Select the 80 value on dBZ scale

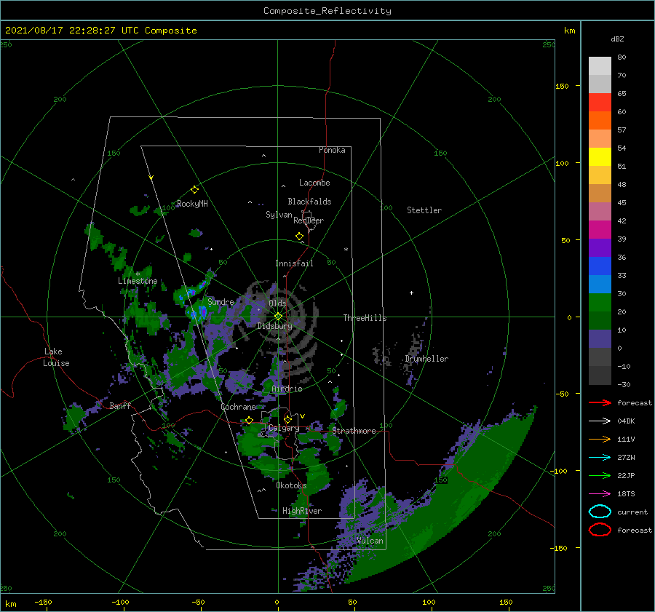pos(622,57)
